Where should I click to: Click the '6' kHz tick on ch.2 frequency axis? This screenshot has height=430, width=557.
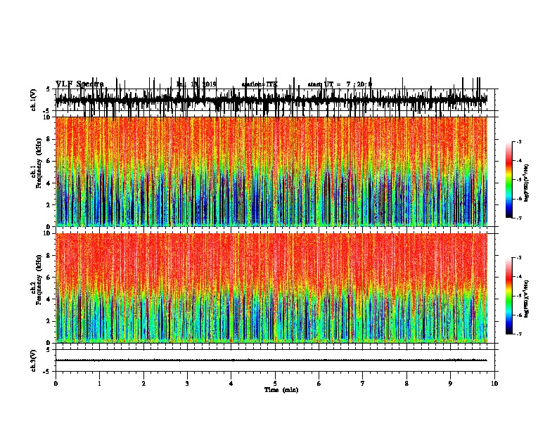pos(49,278)
